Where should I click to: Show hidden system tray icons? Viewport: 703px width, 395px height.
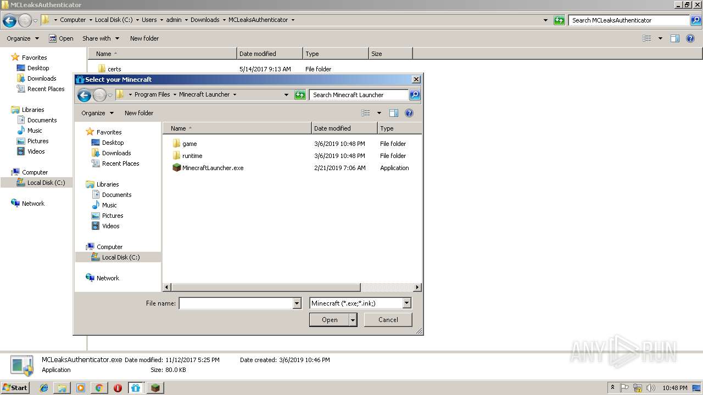coord(613,388)
